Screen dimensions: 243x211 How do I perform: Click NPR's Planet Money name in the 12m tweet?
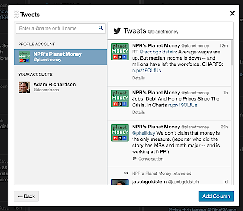click(156, 45)
